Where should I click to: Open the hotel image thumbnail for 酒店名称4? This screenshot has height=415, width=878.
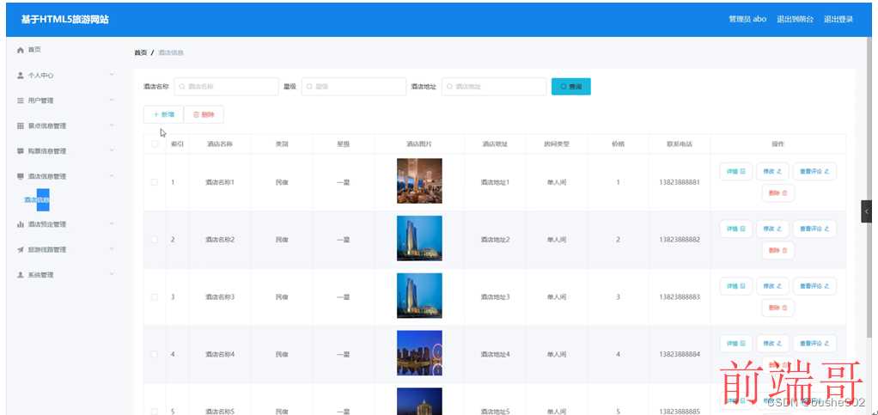(x=419, y=353)
